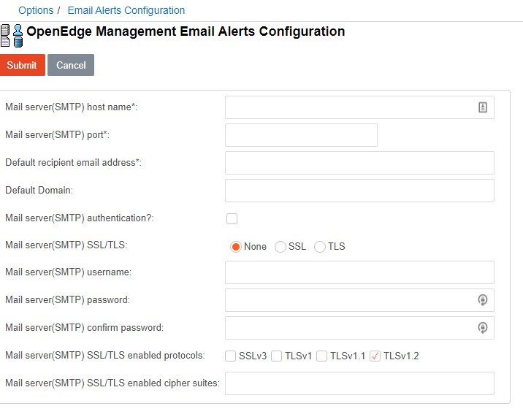Click the OpenEdge Management resources icon beside title

click(12, 36)
